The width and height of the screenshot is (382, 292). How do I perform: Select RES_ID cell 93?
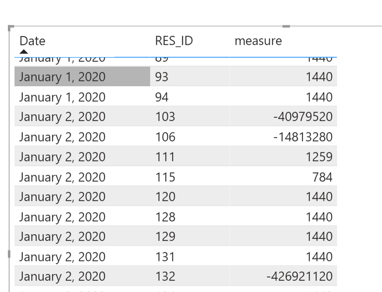pyautogui.click(x=190, y=76)
